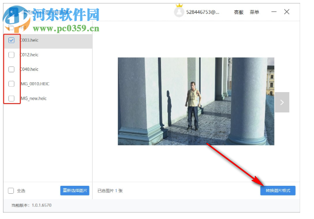Check the 012.heic file checkbox
This screenshot has width=314, height=219.
click(x=11, y=55)
